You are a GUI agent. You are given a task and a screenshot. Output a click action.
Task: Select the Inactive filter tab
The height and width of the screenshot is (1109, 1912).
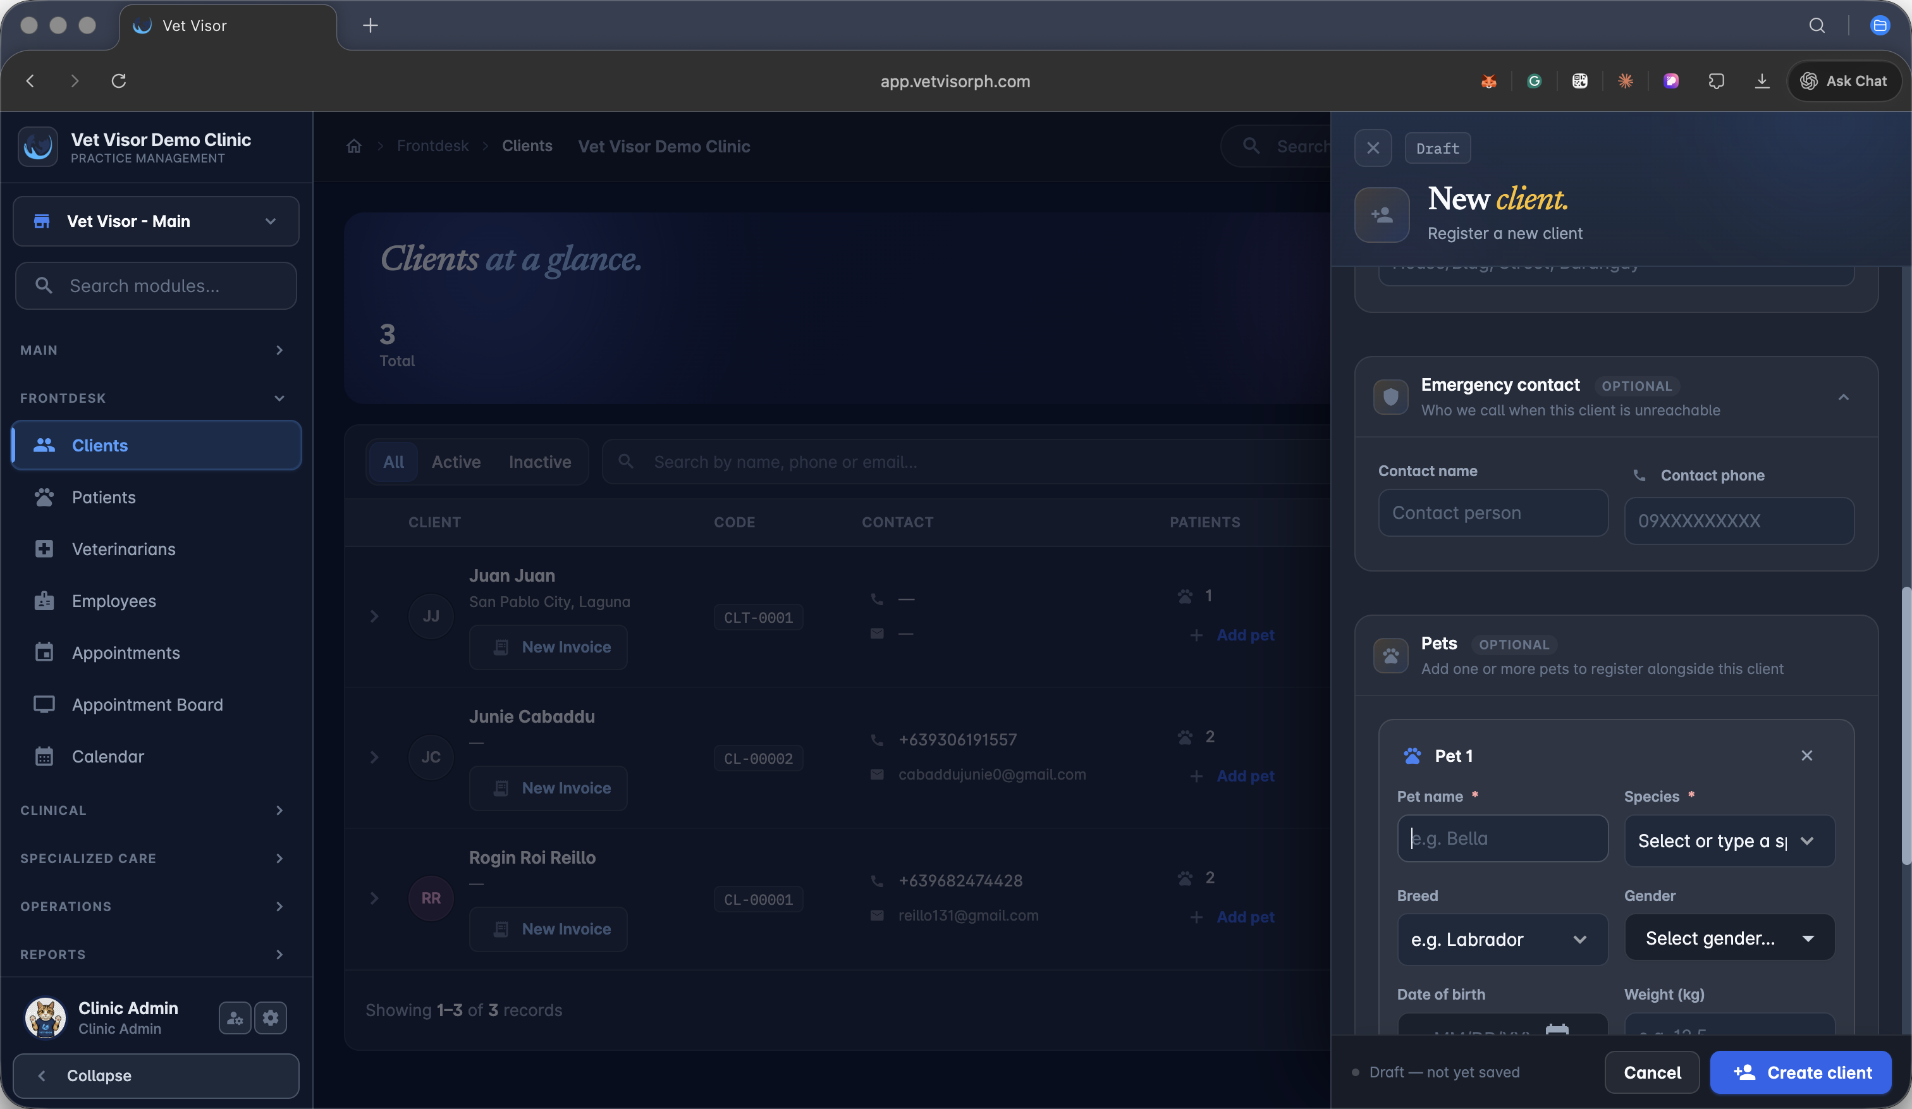(x=539, y=462)
